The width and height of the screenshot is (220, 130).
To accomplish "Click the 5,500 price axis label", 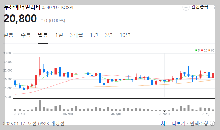I will [x=9, y=97].
